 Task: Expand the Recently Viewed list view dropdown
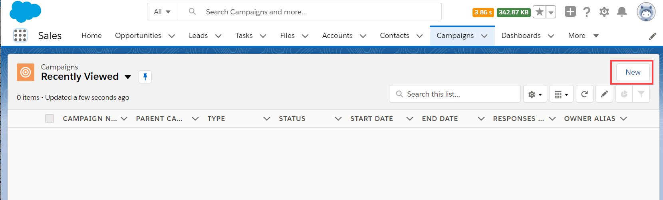click(x=128, y=77)
